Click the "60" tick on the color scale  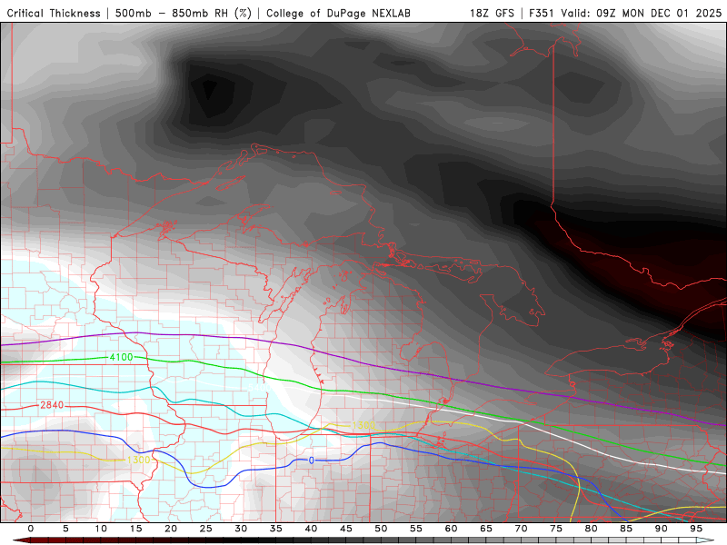click(x=451, y=529)
